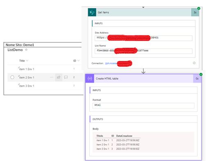Click the DataCreazione column header
The height and width of the screenshot is (161, 212).
124,136
